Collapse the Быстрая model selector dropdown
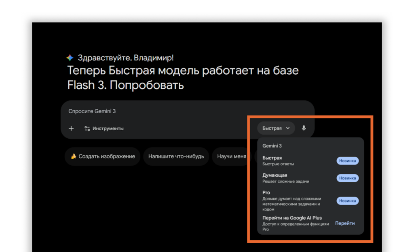414x252 pixels. (276, 128)
